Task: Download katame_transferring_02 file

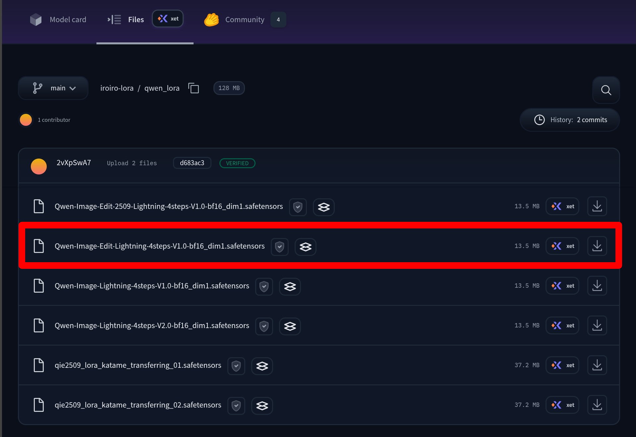Action: click(x=597, y=405)
